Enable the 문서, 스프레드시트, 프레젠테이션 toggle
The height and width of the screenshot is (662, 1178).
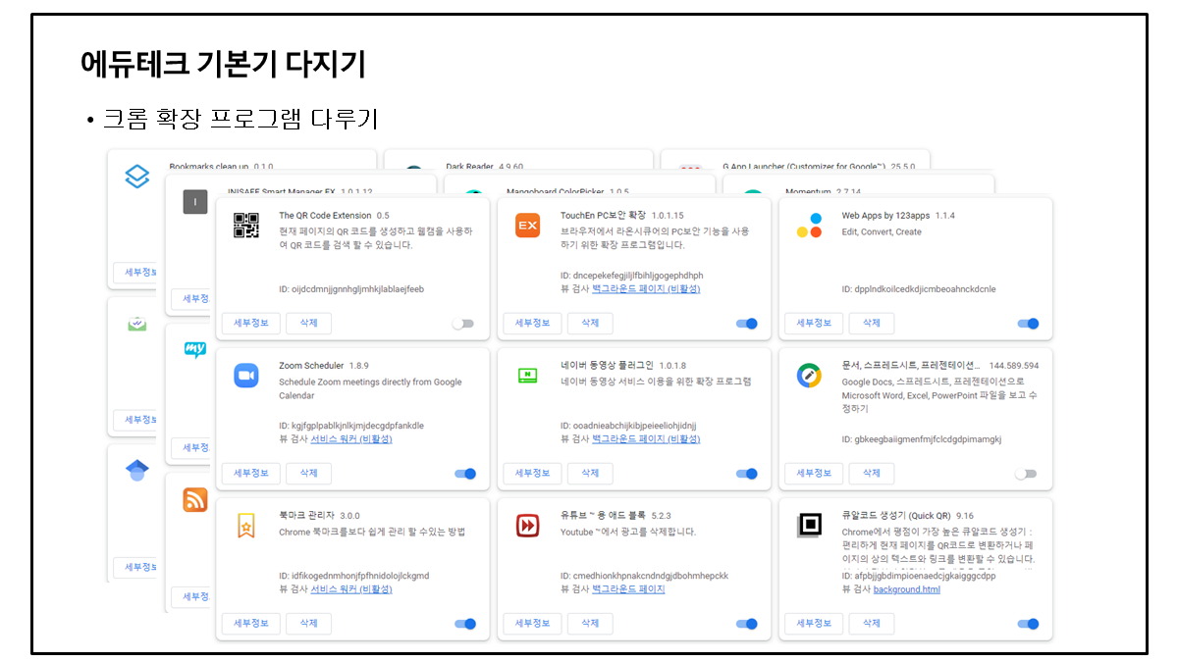click(1026, 474)
